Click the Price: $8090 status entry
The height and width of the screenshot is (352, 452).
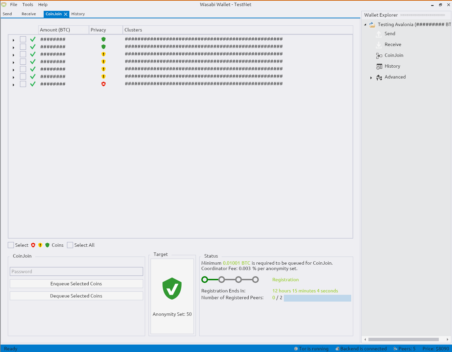click(436, 349)
